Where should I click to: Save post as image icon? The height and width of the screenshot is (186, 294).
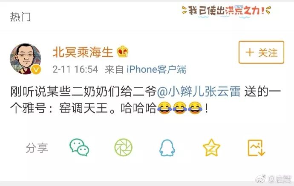pyautogui.click(x=257, y=148)
